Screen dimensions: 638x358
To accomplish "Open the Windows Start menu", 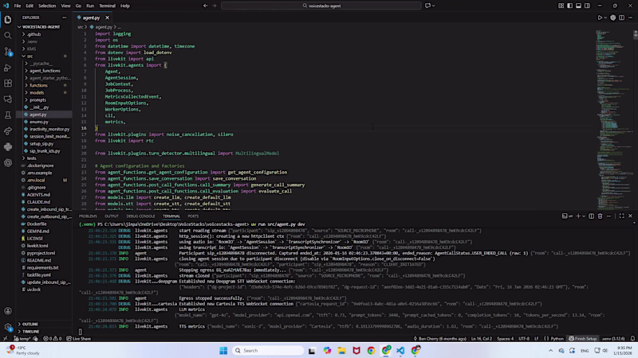I will tap(223, 350).
